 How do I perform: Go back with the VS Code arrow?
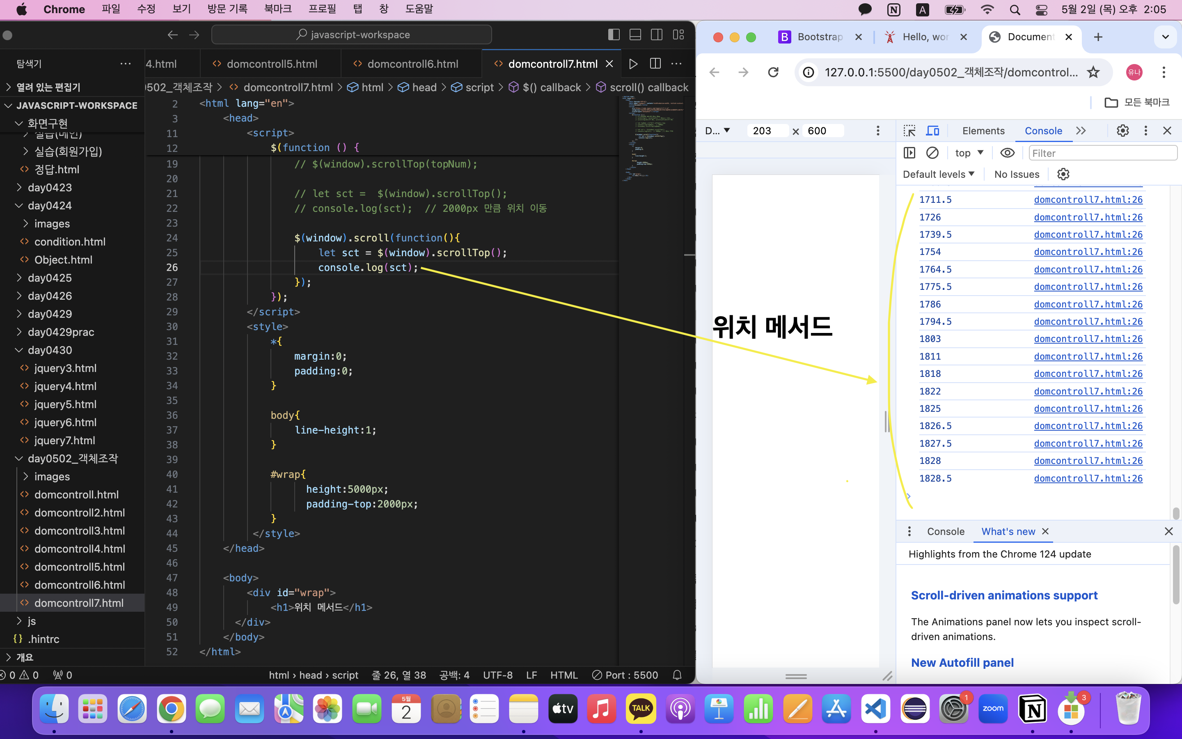[x=172, y=35]
